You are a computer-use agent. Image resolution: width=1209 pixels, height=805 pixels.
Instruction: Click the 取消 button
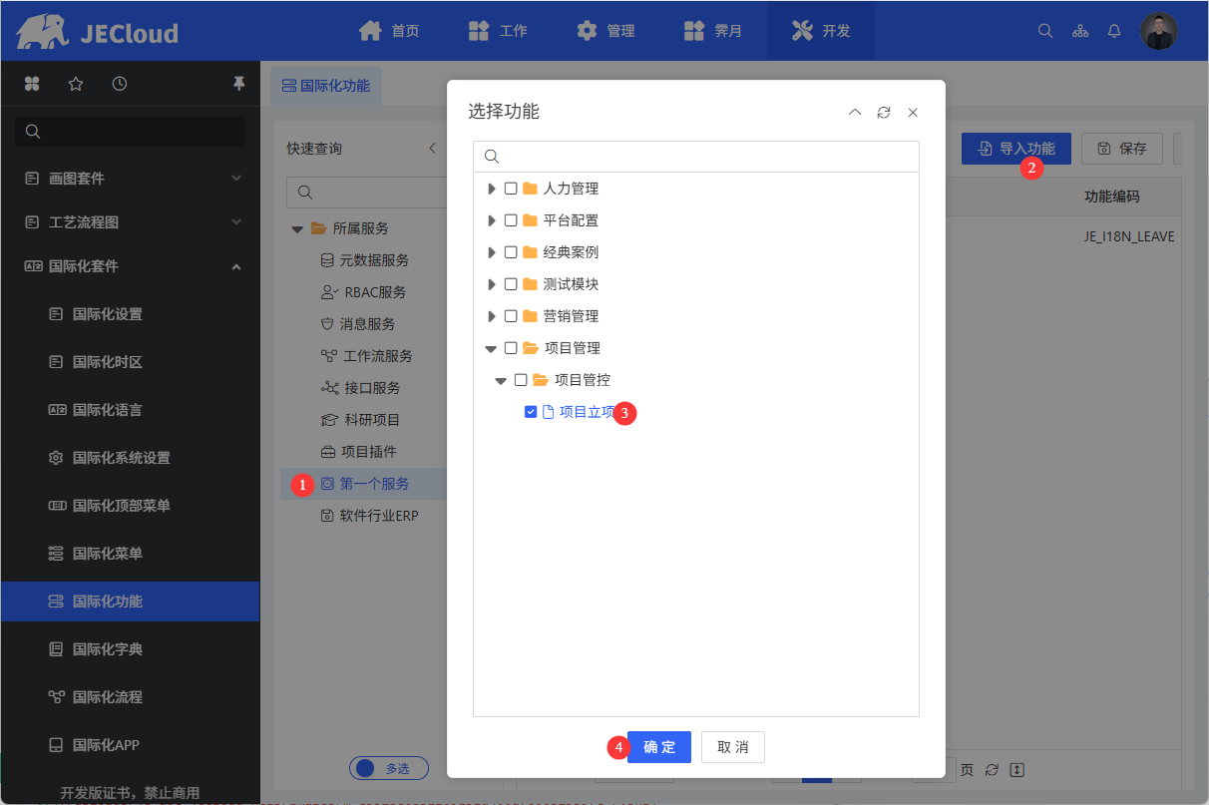pos(732,747)
